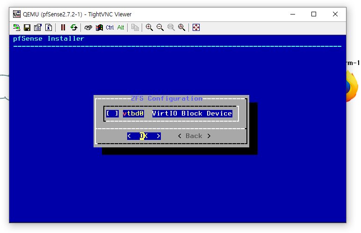Screen dimensions: 361x233
Task: Open Connection options icon
Action: (38, 28)
